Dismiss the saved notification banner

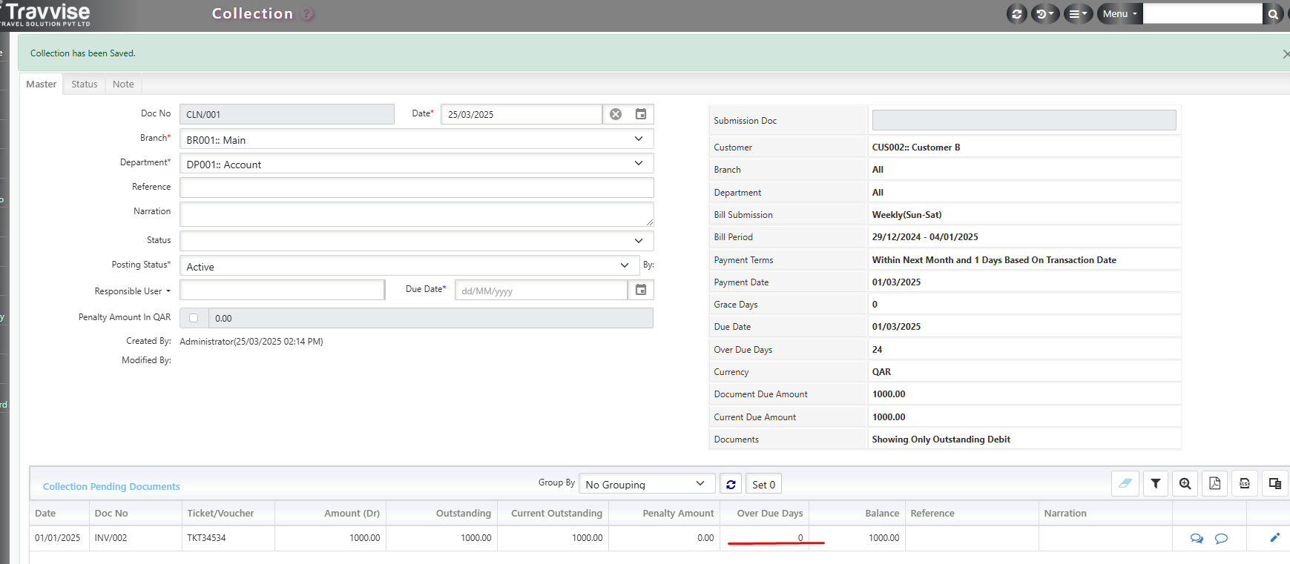pyautogui.click(x=1286, y=54)
